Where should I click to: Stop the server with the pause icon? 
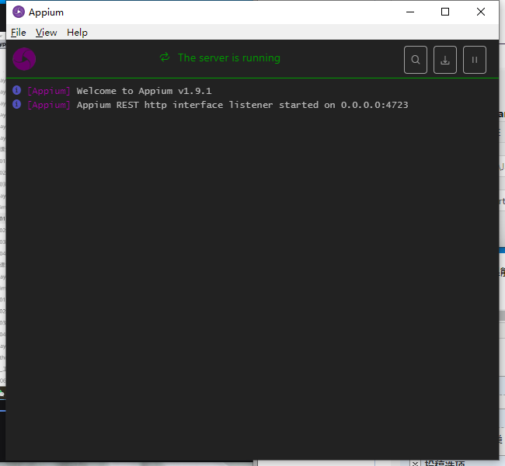(x=475, y=60)
